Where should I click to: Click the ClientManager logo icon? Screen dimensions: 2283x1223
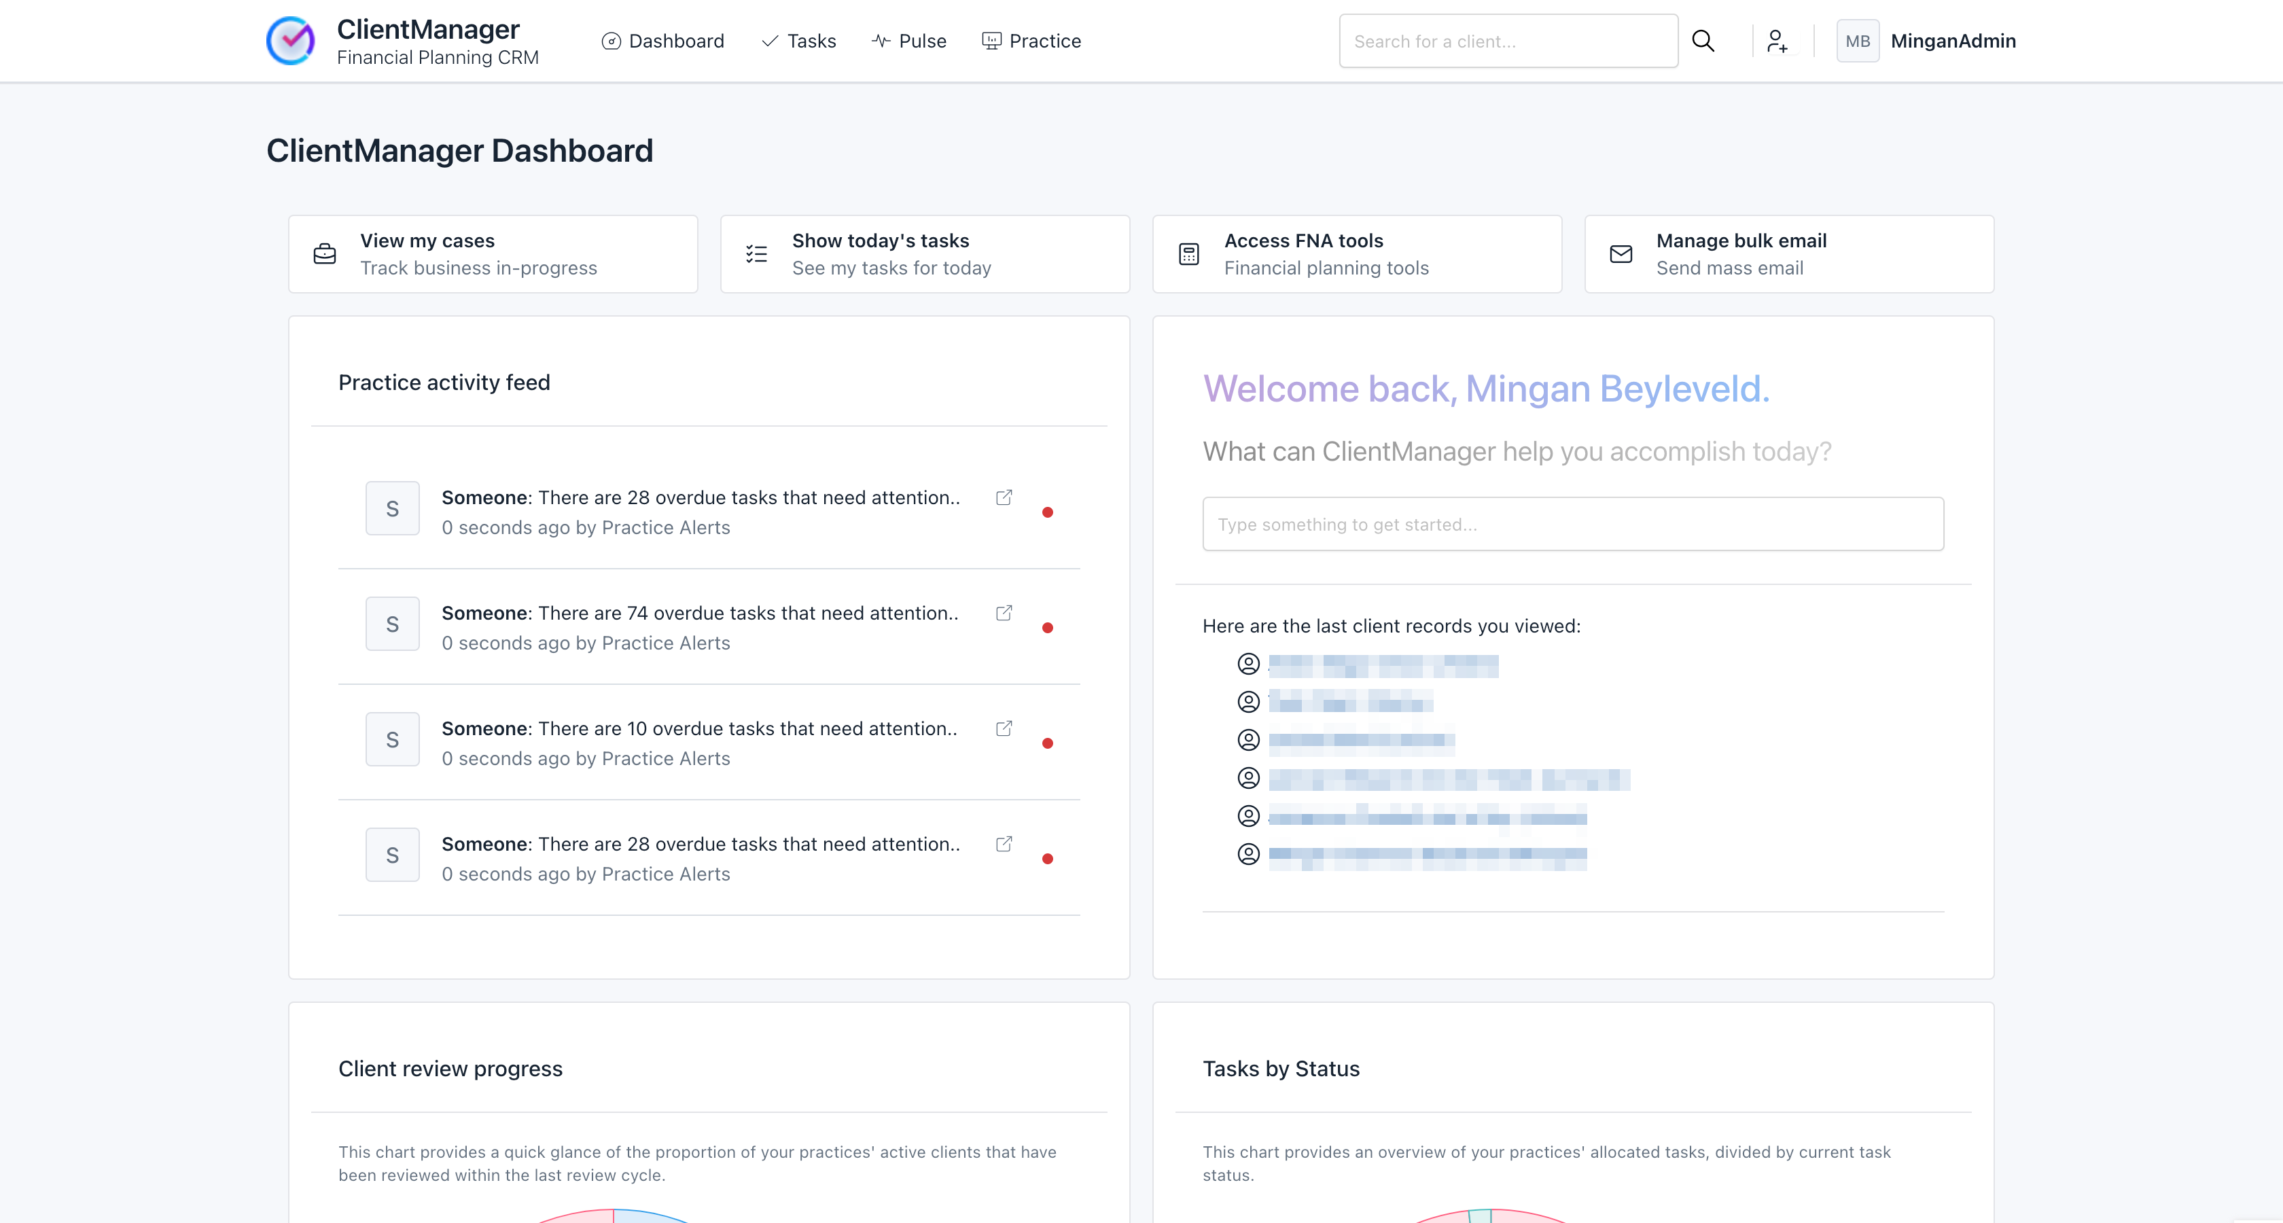pyautogui.click(x=291, y=41)
